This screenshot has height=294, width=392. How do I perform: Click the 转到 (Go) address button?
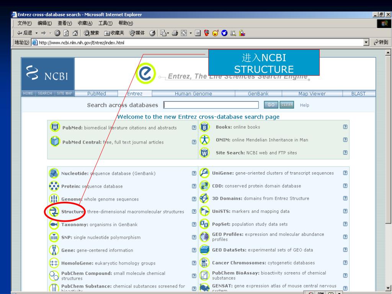click(x=381, y=42)
